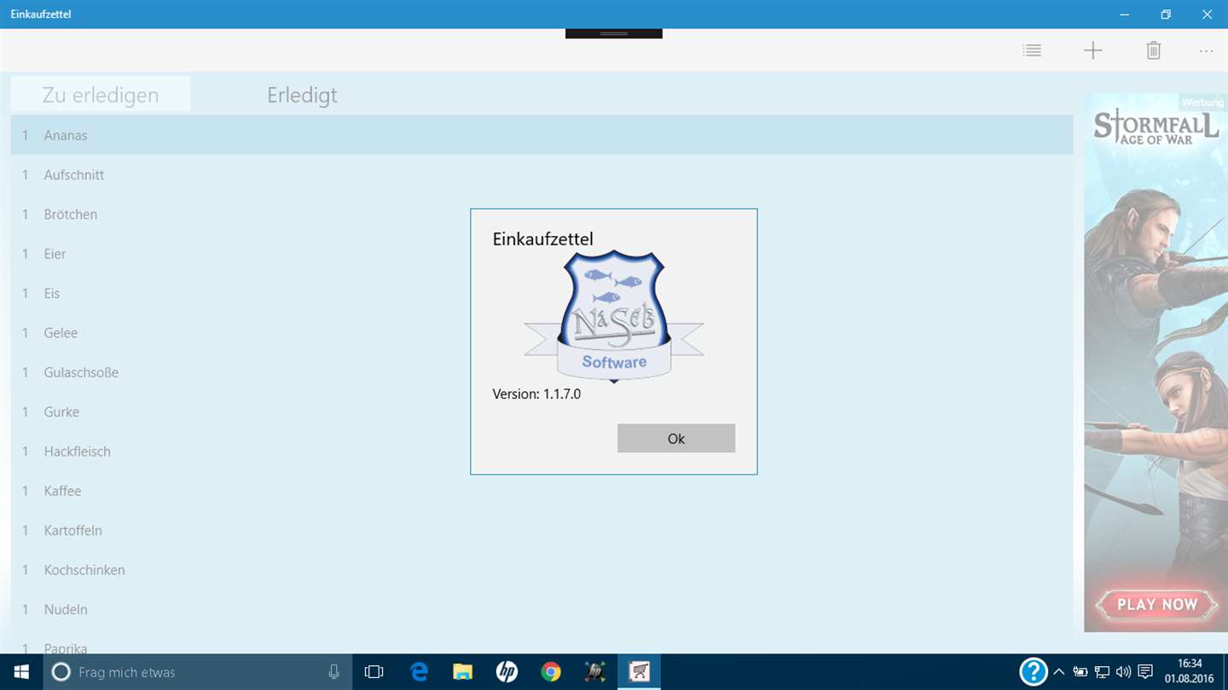Confirm the about dialog with Ok
The width and height of the screenshot is (1228, 690).
(x=676, y=438)
